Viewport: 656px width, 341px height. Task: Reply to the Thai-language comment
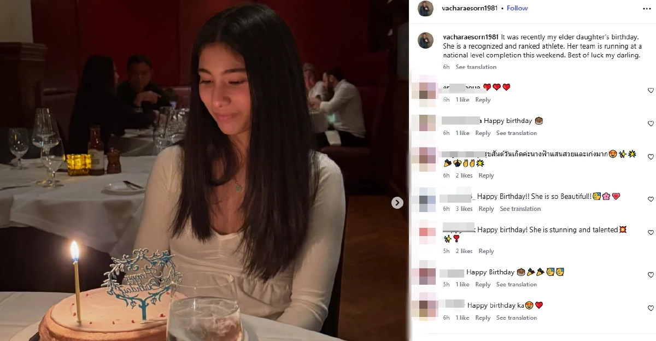486,175
